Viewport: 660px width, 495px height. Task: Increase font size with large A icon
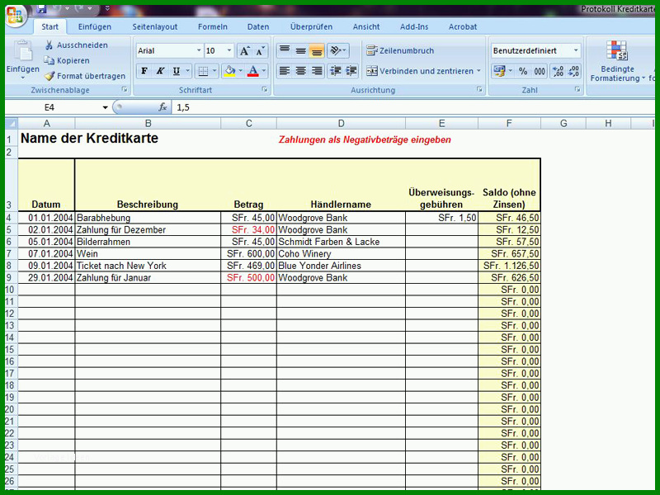click(x=244, y=51)
